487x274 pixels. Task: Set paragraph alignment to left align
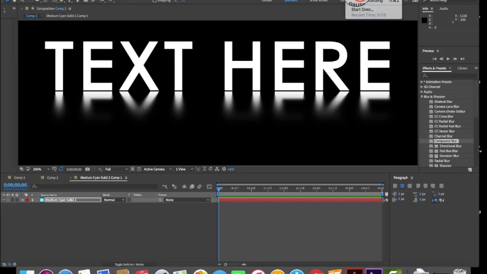tap(395, 186)
